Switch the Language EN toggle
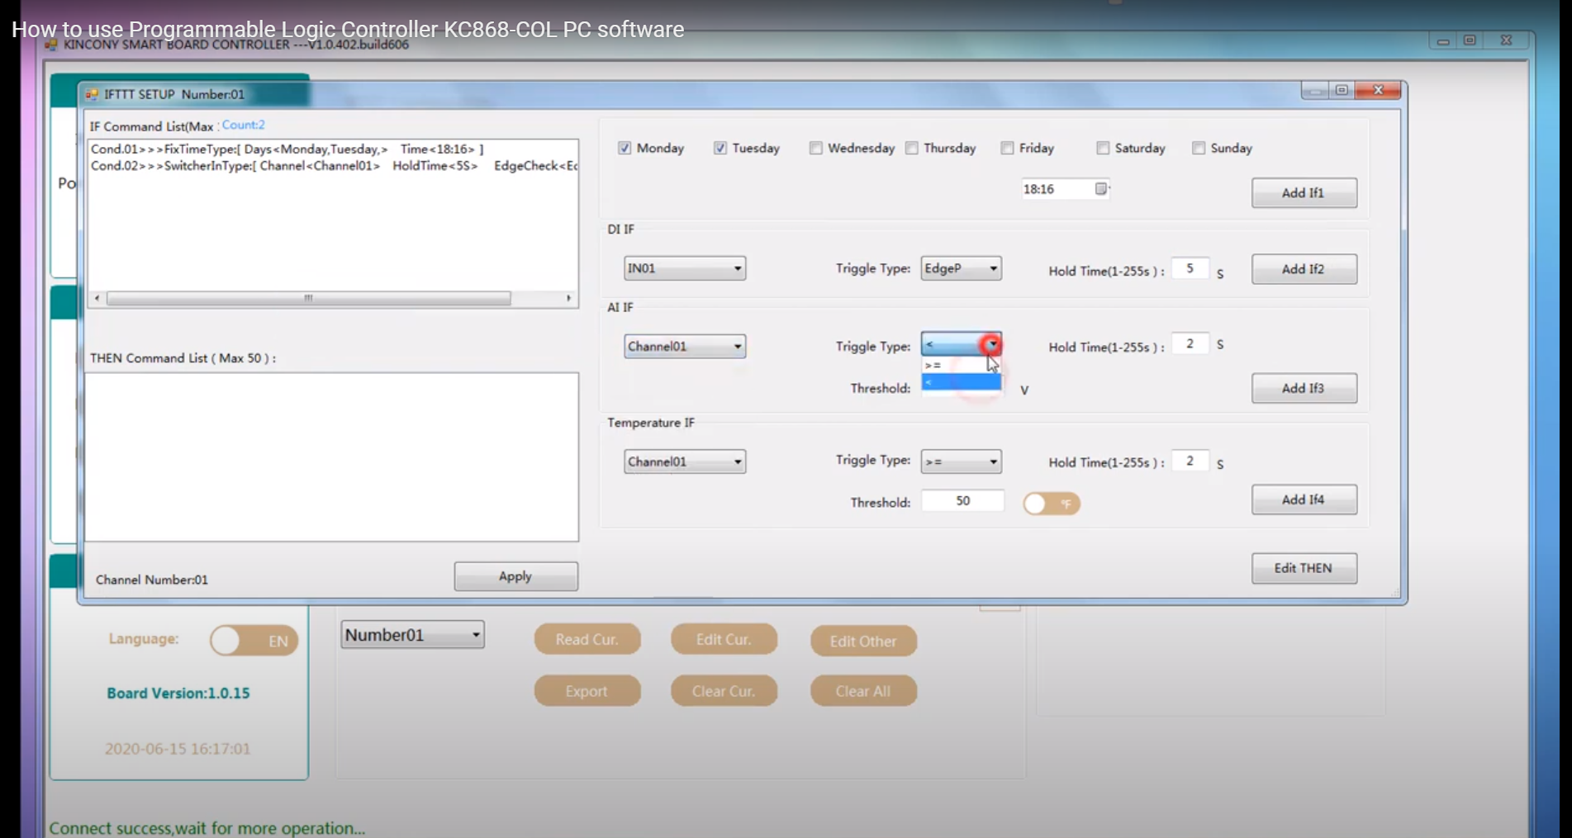The image size is (1572, 838). 254,641
